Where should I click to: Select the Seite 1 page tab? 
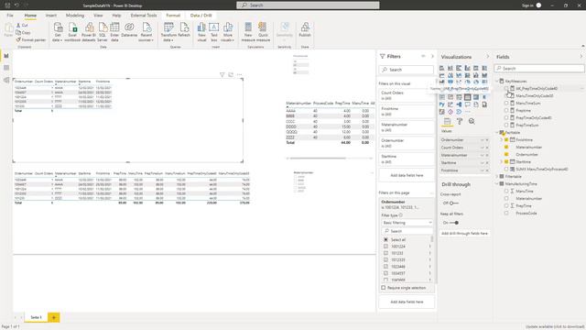click(36, 317)
